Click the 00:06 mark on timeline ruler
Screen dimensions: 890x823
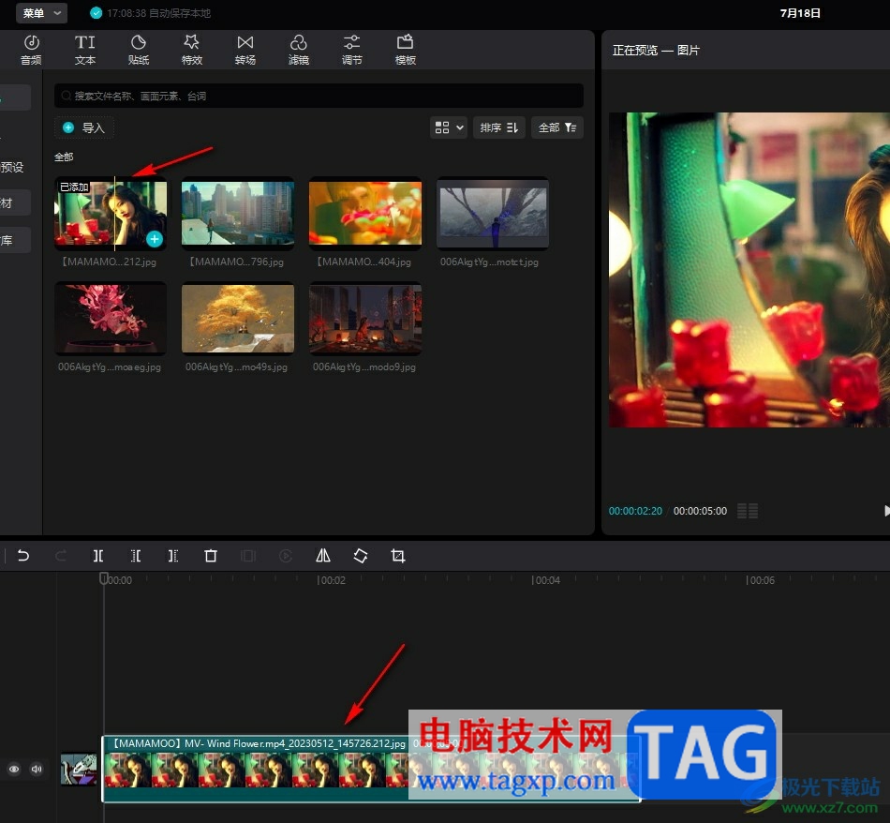(x=760, y=580)
